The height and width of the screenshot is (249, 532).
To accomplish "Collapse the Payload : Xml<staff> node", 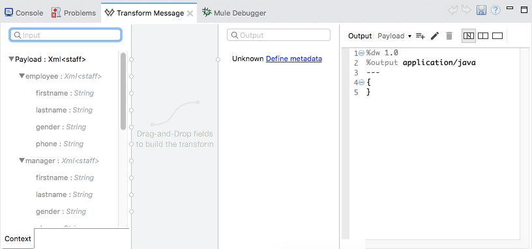I will point(11,60).
